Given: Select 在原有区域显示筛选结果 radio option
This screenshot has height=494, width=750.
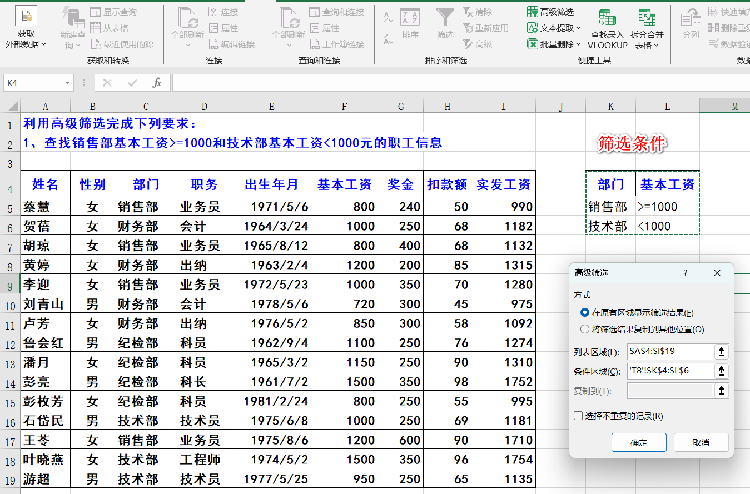Looking at the screenshot, I should click(x=585, y=313).
